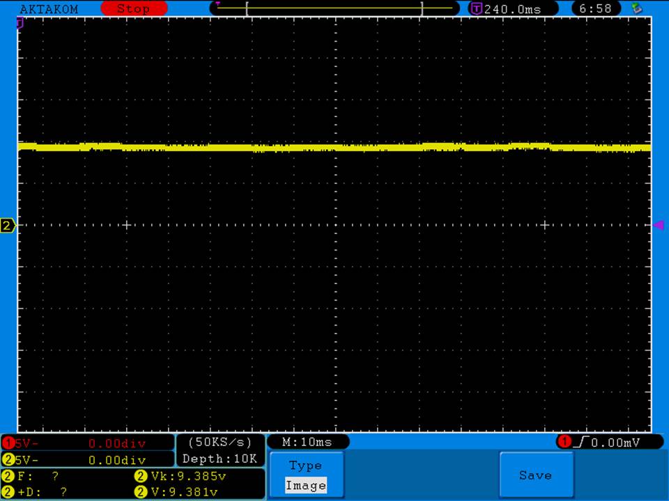Open the Depth:10K memory depth setting
Image resolution: width=669 pixels, height=501 pixels.
(220, 459)
